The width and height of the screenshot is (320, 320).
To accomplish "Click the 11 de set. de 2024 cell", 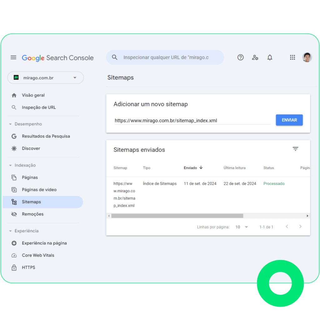I will (x=200, y=183).
